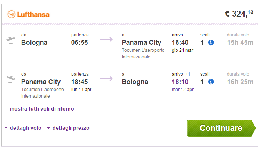
Task: Select return arrival time 18:10
Action: coord(180,82)
